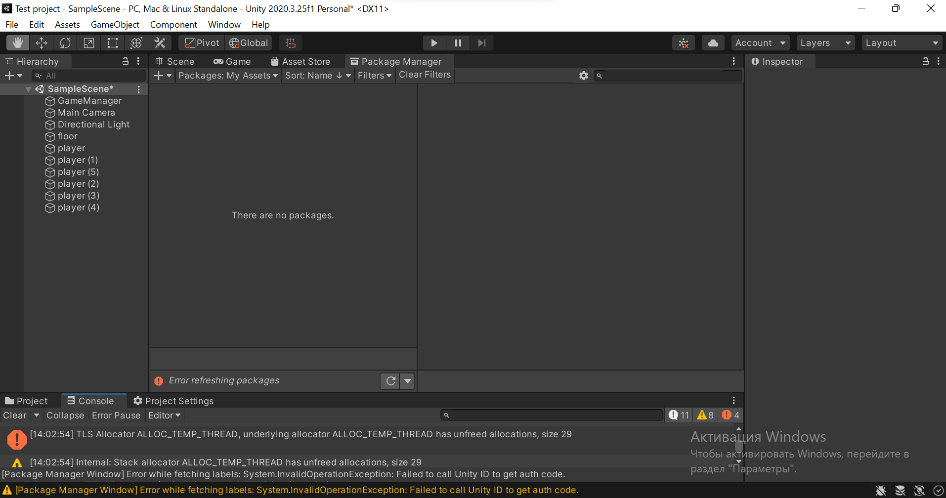Open the Component menu
946x498 pixels.
coord(173,25)
